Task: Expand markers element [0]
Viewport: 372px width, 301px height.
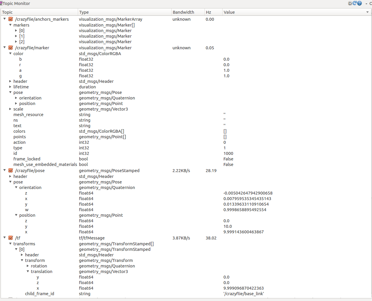Action: pyautogui.click(x=16, y=30)
